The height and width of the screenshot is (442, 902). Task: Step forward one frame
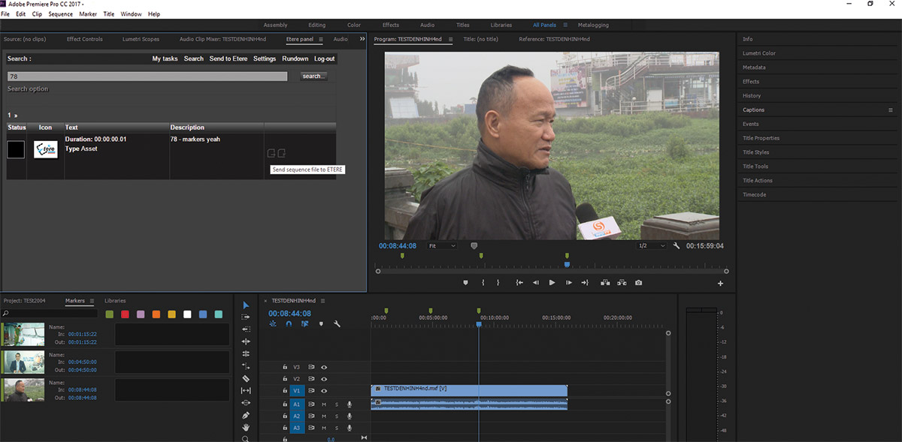point(569,283)
